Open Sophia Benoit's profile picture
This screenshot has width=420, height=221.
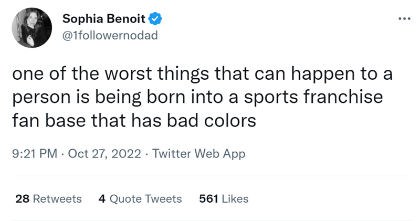31,29
